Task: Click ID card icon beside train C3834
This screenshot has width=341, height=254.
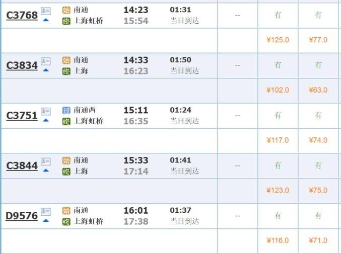Action: click(46, 61)
